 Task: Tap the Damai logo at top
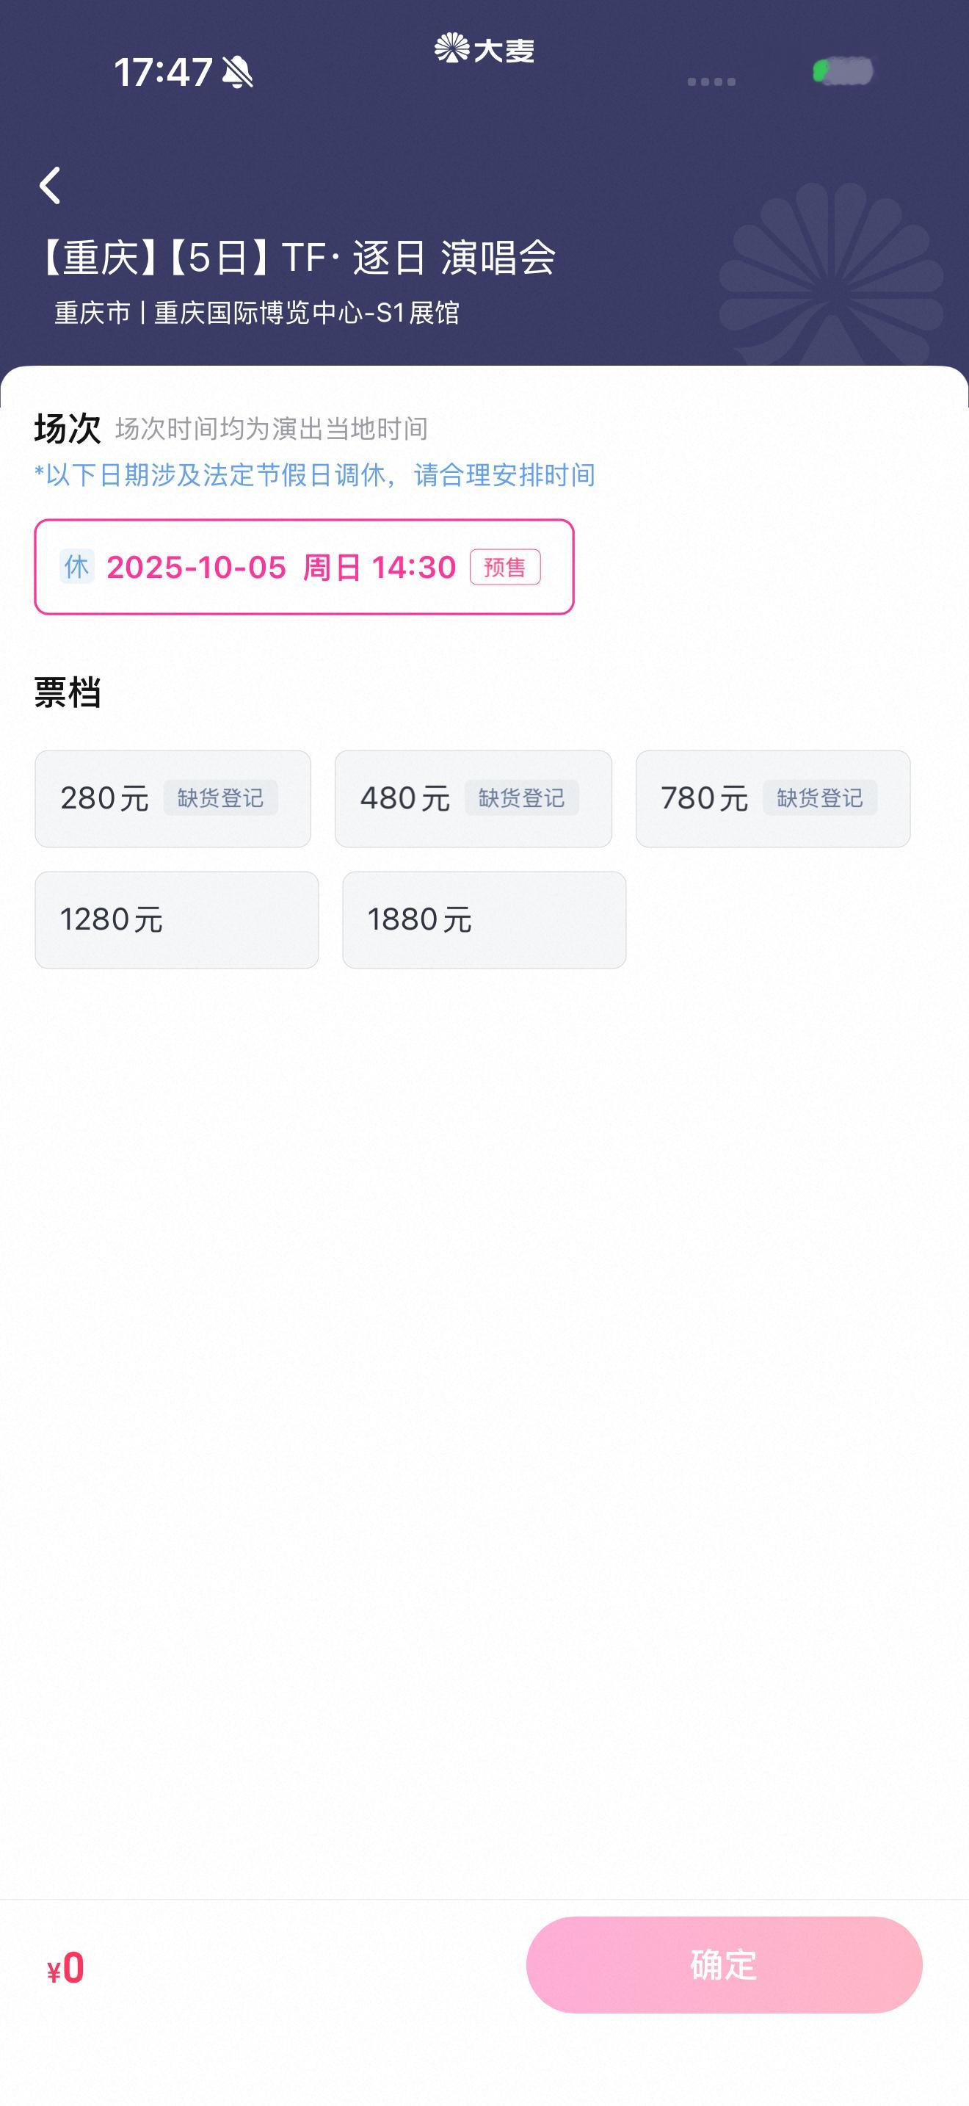click(x=484, y=49)
